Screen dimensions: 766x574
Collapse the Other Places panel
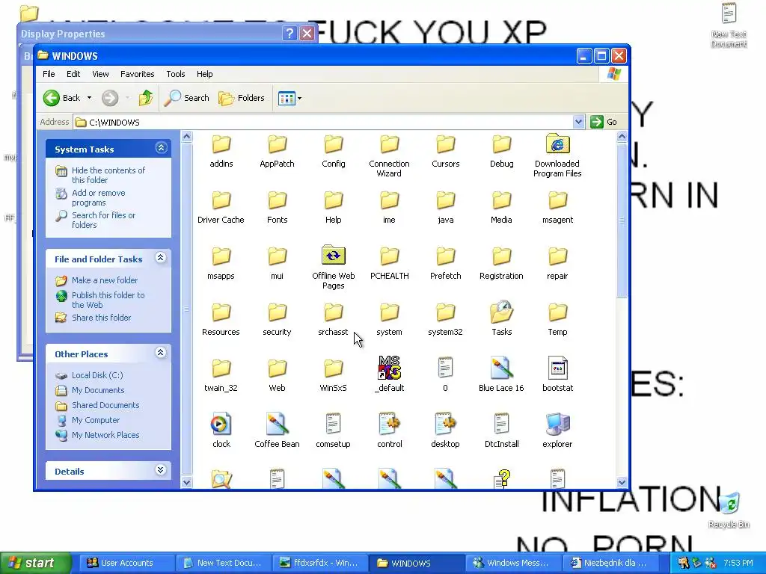161,353
